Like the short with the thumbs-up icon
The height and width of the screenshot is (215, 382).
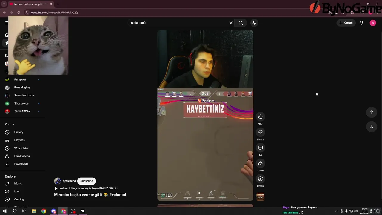coord(260,117)
